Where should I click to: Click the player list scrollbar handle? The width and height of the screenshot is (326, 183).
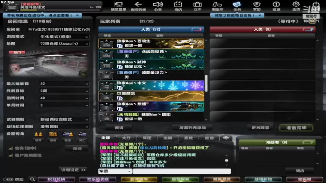point(206,83)
